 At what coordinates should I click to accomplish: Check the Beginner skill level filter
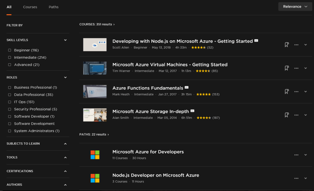[x=10, y=50]
